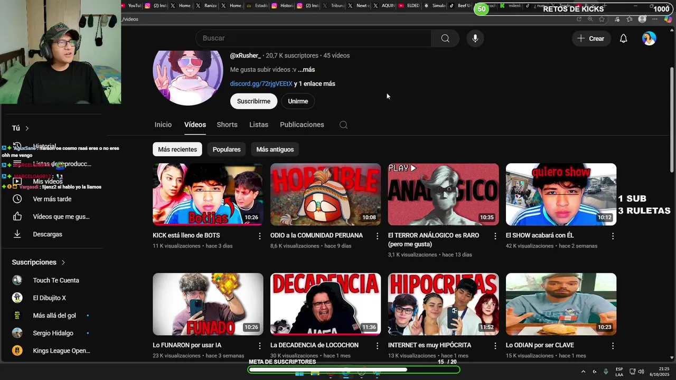Open the xRusher channel profile picture
The image size is (676, 380).
tap(188, 77)
